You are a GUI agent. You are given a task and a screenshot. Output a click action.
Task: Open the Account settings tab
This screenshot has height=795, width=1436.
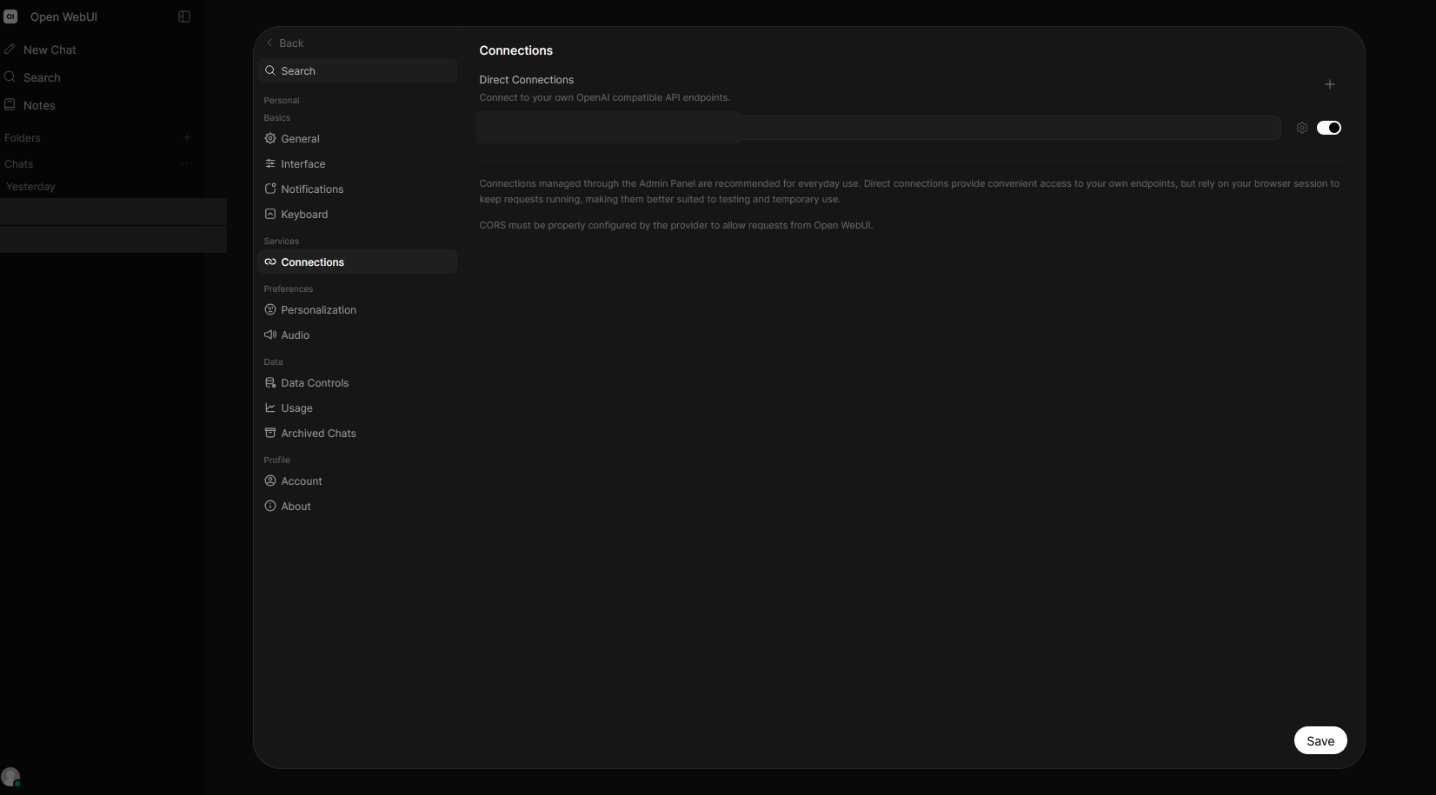[357, 480]
